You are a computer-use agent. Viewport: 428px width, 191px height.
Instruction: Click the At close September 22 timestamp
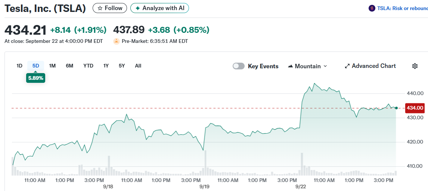(54, 41)
